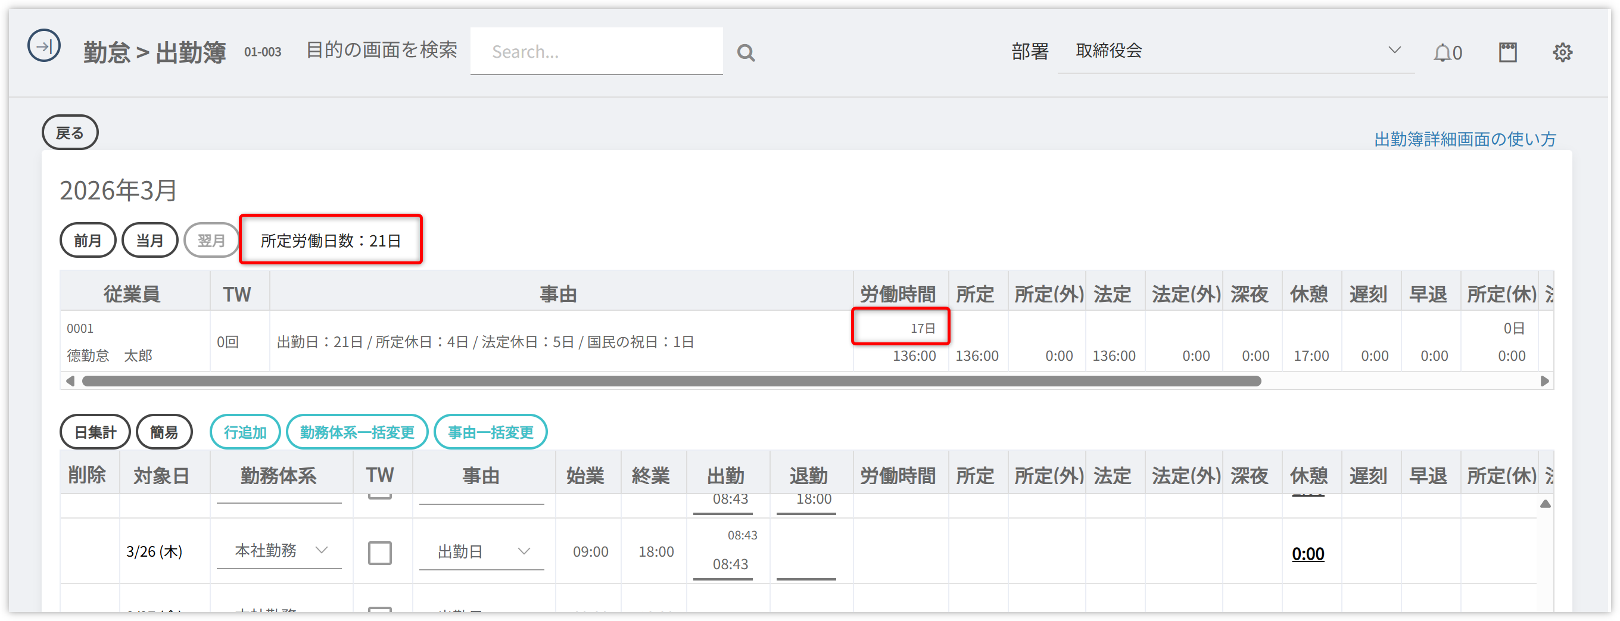This screenshot has height=621, width=1620.
Task: Click right arrow of horizontal scrollbar
Action: coord(1544,381)
